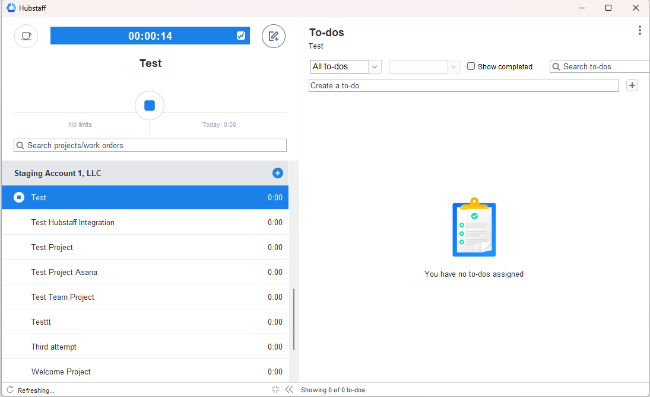Click the project list scrollbar thumb

294,319
